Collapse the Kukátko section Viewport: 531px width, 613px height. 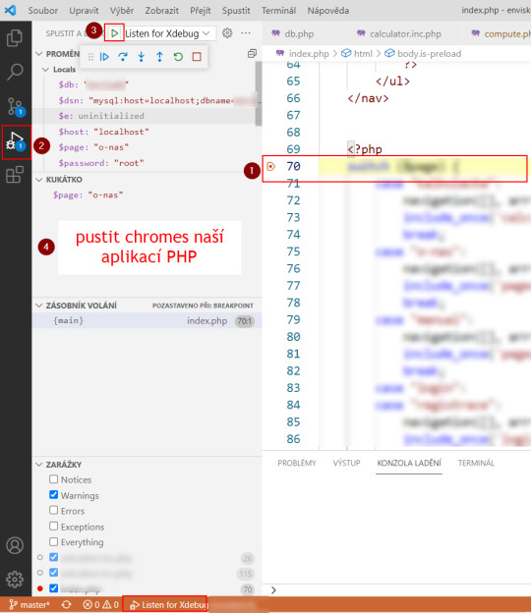click(38, 180)
